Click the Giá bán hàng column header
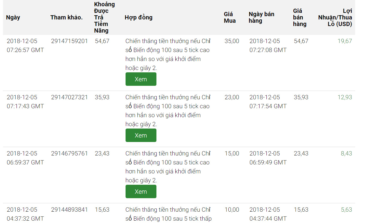The image size is (365, 223). click(300, 17)
